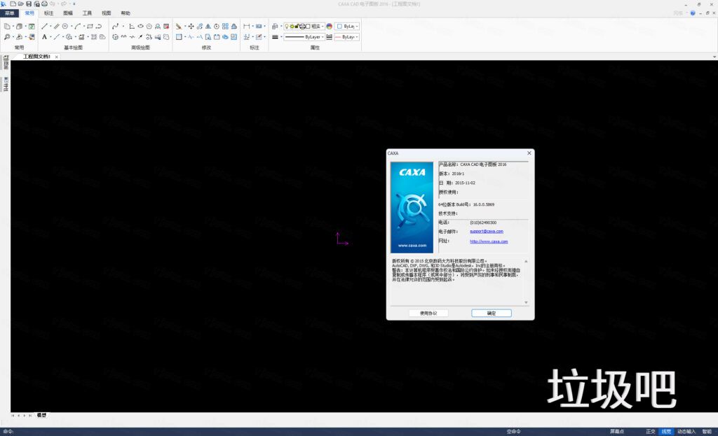This screenshot has width=718, height=436.
Task: Choose the Text tool (A icon)
Action: point(44,36)
